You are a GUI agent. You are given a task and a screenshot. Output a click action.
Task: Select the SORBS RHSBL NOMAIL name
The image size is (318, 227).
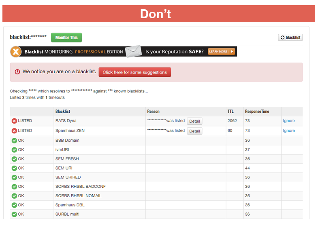point(79,195)
